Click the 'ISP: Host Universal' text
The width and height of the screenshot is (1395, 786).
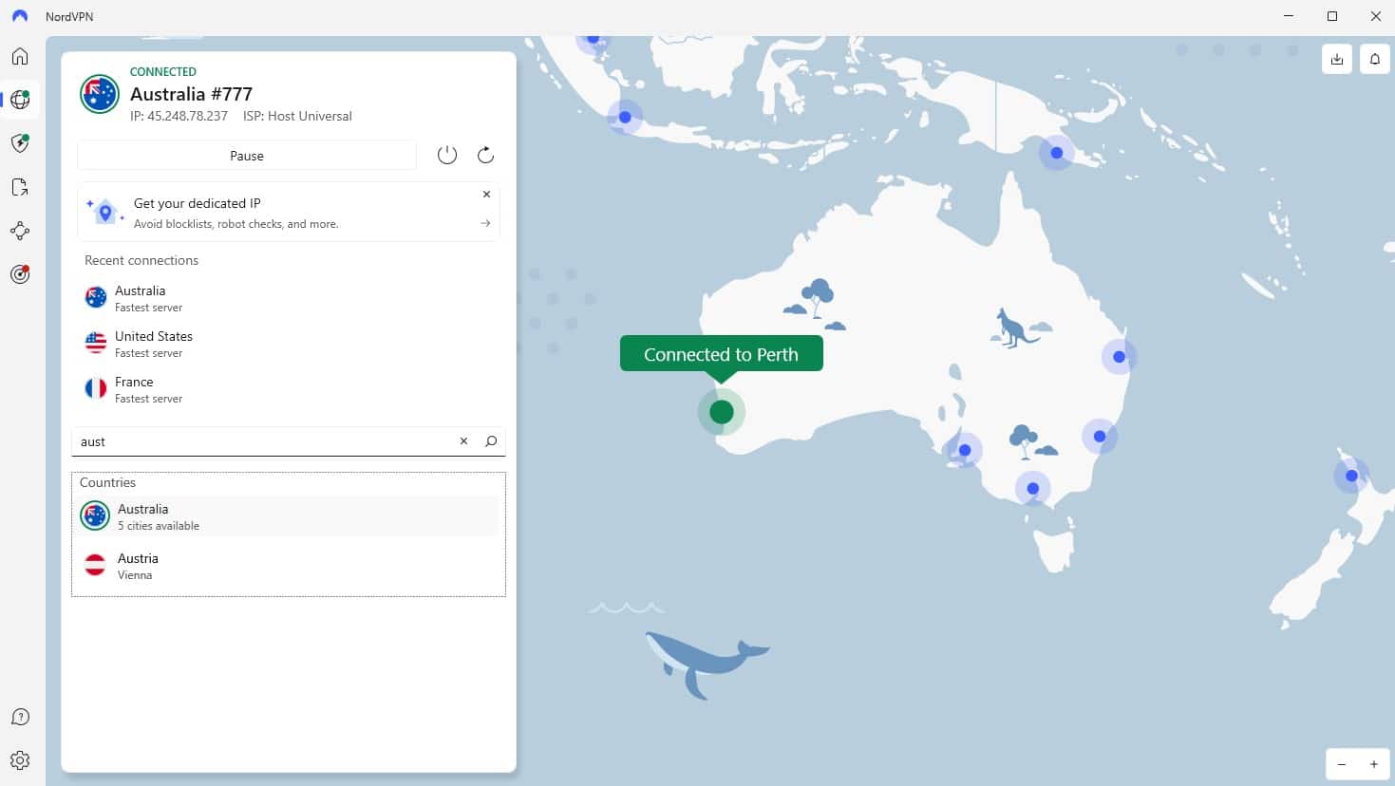tap(297, 116)
